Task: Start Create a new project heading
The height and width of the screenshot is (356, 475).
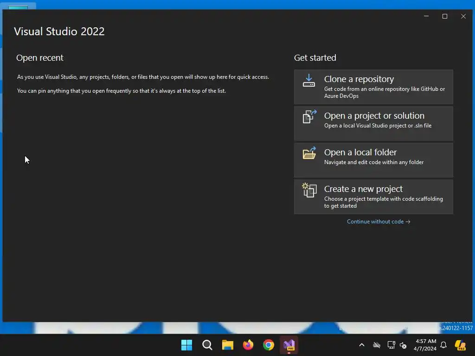Action: click(x=363, y=189)
